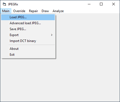Close the JPEGfix window
120x102 pixels.
point(114,4)
